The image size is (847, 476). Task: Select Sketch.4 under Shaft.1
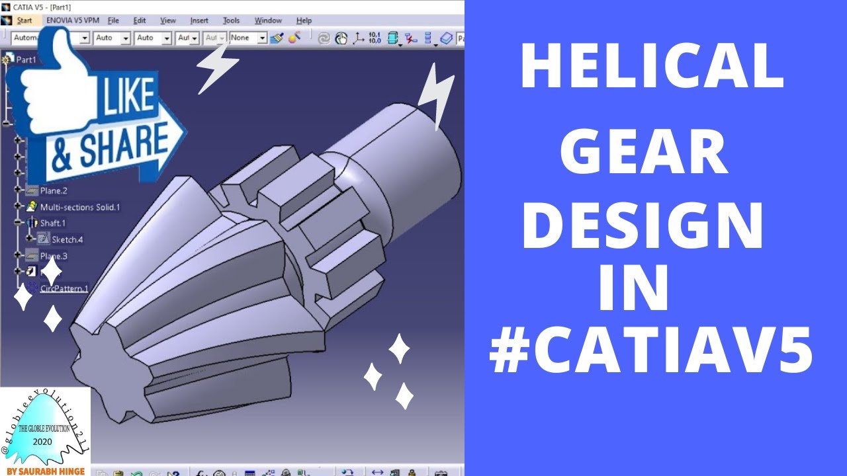click(67, 239)
